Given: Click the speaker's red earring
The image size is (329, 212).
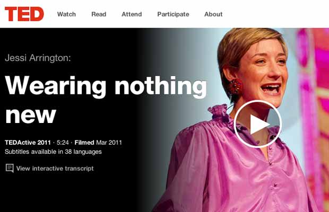Looking at the screenshot, I should click(235, 86).
